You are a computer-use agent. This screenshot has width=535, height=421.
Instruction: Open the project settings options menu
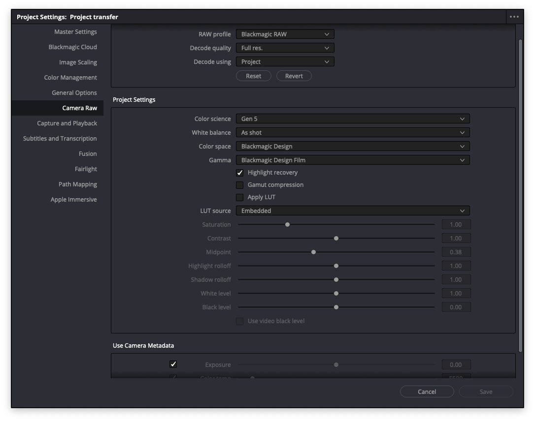click(x=514, y=16)
